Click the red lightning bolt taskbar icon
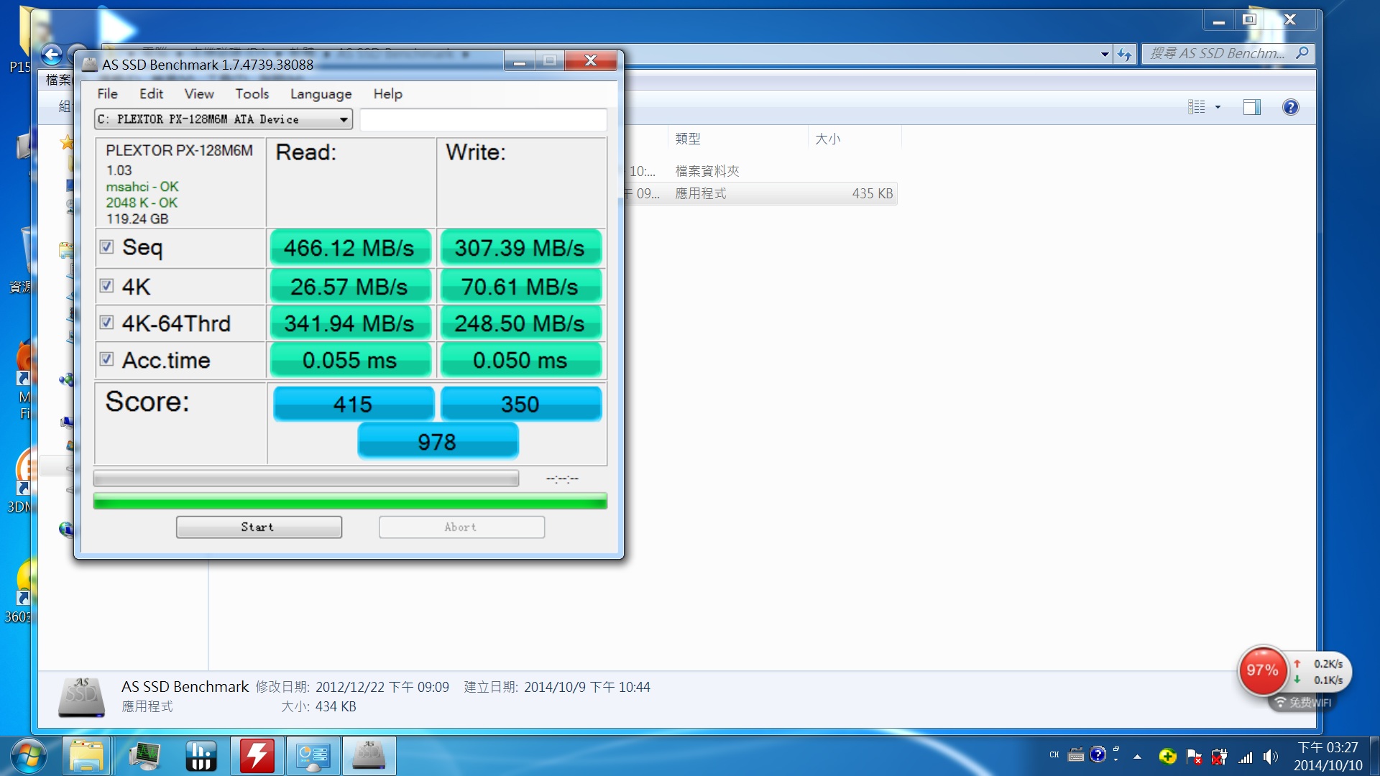Screen dimensions: 1380x776 pos(257,756)
